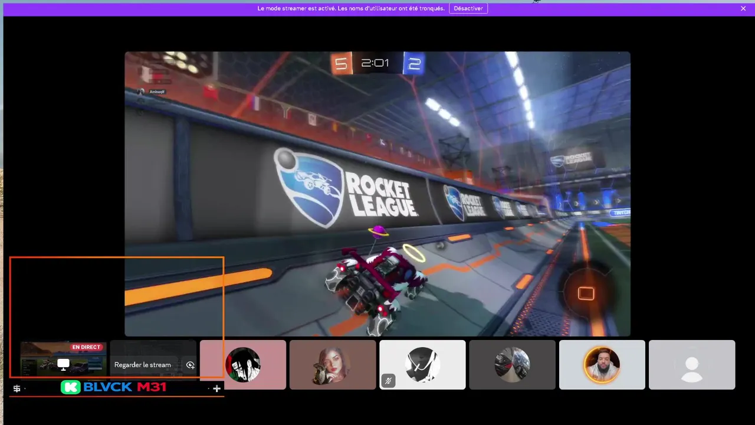Click the monitor icon on the live stream thumbnail
This screenshot has height=425, width=755.
63,365
